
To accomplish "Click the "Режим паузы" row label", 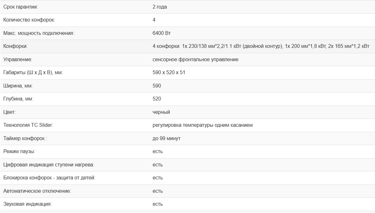I will tap(19, 152).
